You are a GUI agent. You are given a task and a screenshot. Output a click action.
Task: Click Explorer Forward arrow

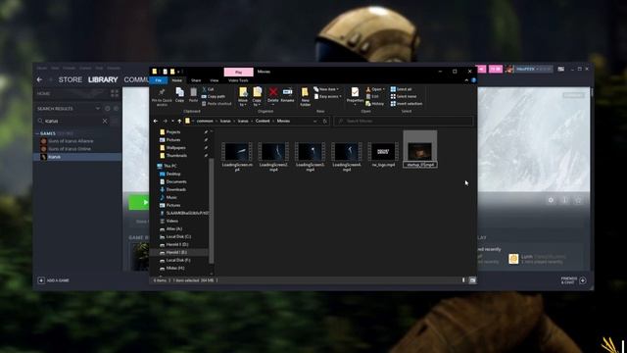166,121
